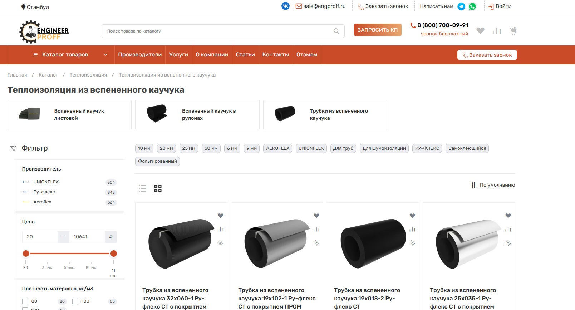
Task: Open the Услуги menu
Action: pos(178,55)
